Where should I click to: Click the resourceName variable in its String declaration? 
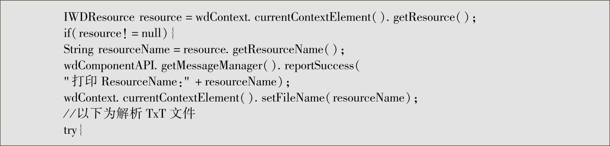coord(134,49)
